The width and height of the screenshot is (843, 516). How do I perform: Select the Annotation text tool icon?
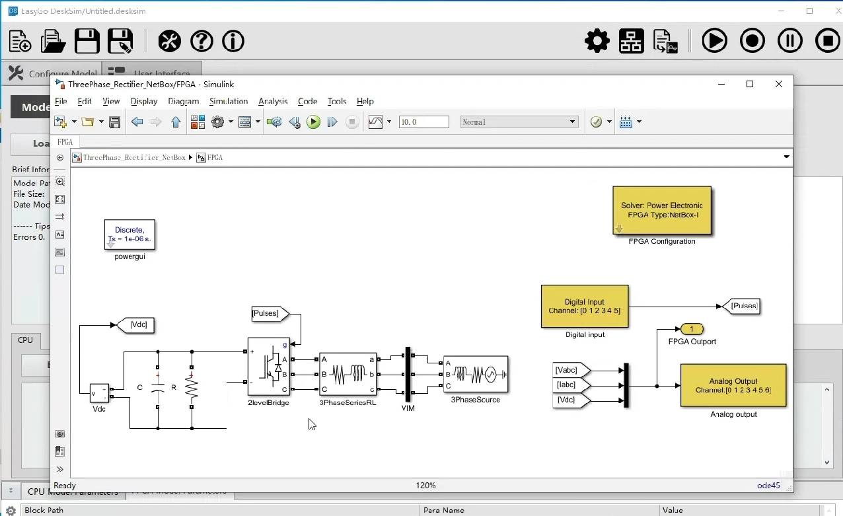point(60,235)
